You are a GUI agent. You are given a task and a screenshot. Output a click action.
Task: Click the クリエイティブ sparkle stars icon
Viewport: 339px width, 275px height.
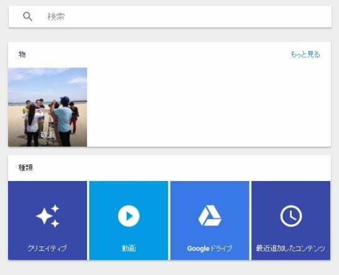coord(47,216)
